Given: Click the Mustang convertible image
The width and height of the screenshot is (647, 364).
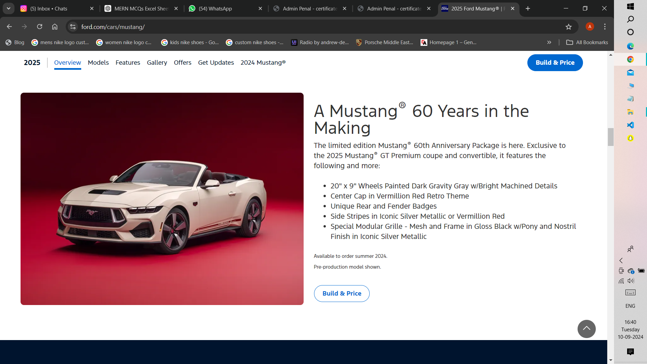Looking at the screenshot, I should (x=162, y=199).
